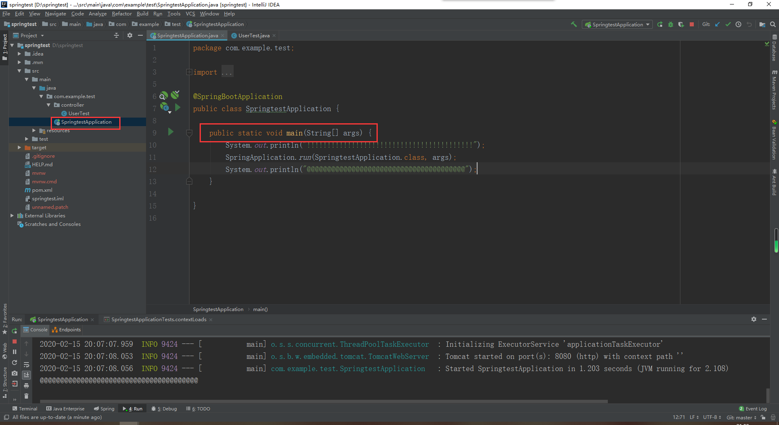Expand the .mvn folder
Viewport: 779px width, 425px height.
[19, 62]
